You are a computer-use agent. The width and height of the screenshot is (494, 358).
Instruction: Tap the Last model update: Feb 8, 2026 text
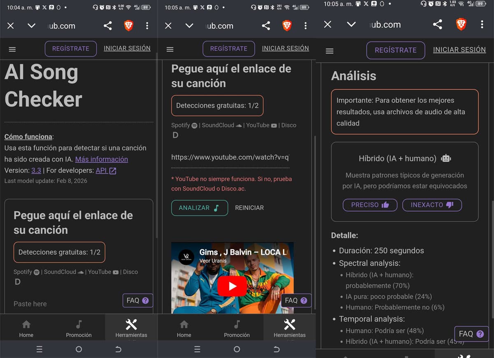pos(46,181)
